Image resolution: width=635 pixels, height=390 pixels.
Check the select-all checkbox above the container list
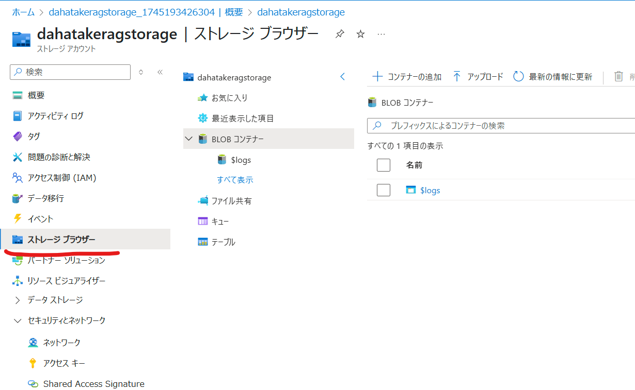tap(384, 165)
